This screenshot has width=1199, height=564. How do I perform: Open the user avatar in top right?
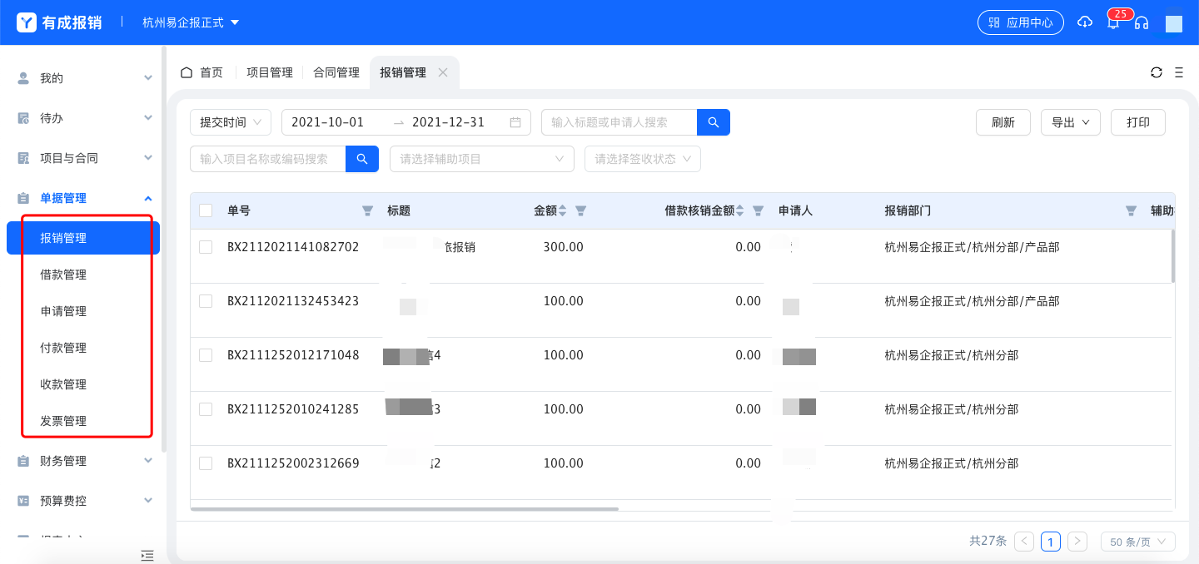[1174, 22]
